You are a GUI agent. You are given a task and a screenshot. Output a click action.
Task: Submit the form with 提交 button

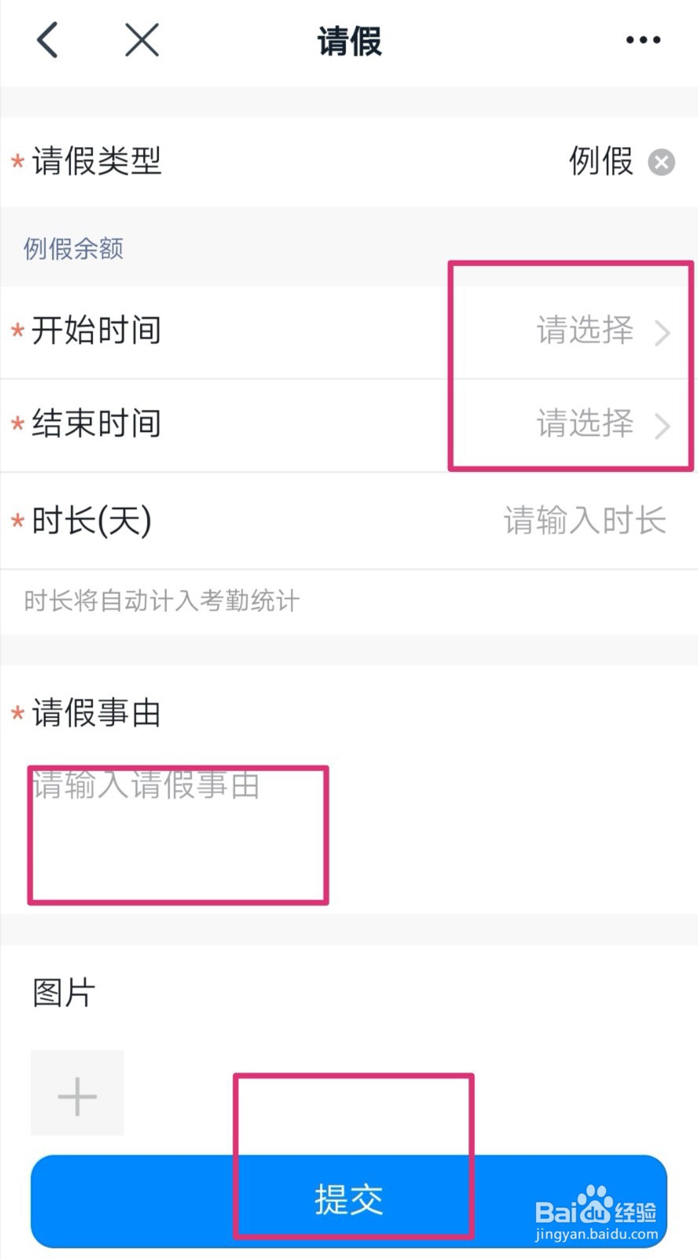[x=349, y=1201]
